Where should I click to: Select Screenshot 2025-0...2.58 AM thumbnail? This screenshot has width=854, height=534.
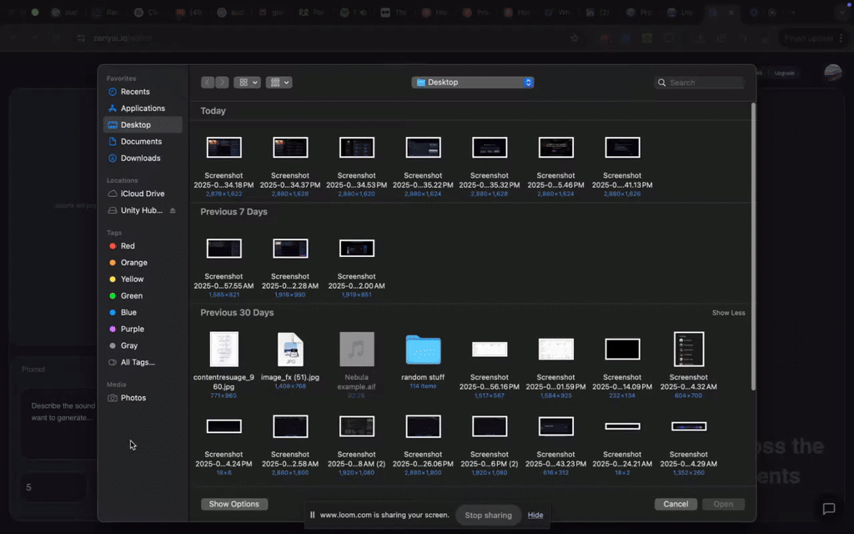[x=290, y=426]
